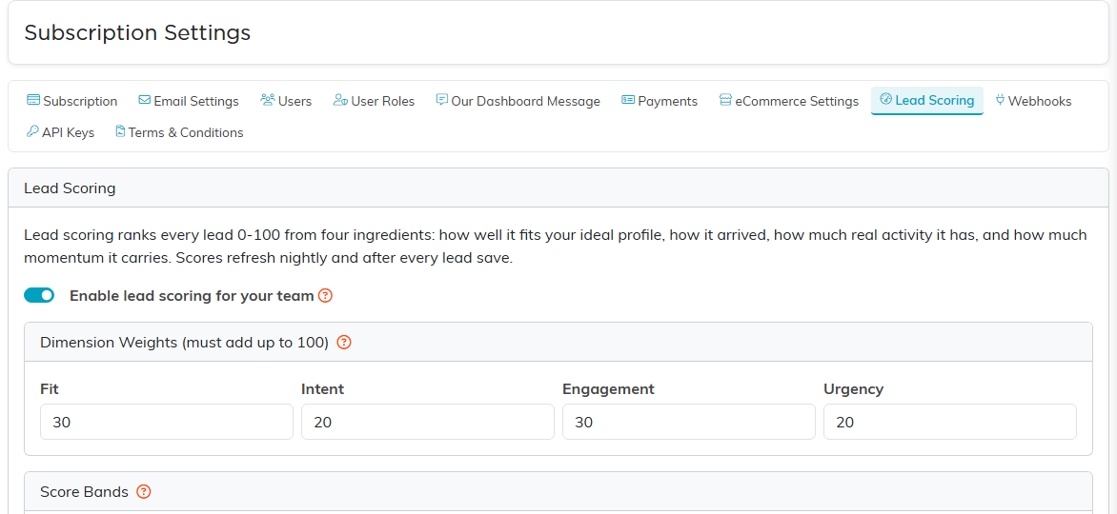1117x514 pixels.
Task: Click the gauge icon on Lead Scoring
Action: 886,100
